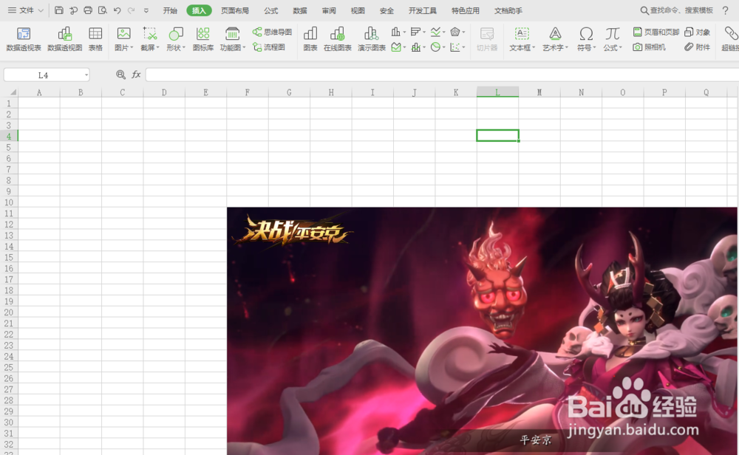Click the print preview icon
Screen dimensions: 739x455
(x=102, y=10)
